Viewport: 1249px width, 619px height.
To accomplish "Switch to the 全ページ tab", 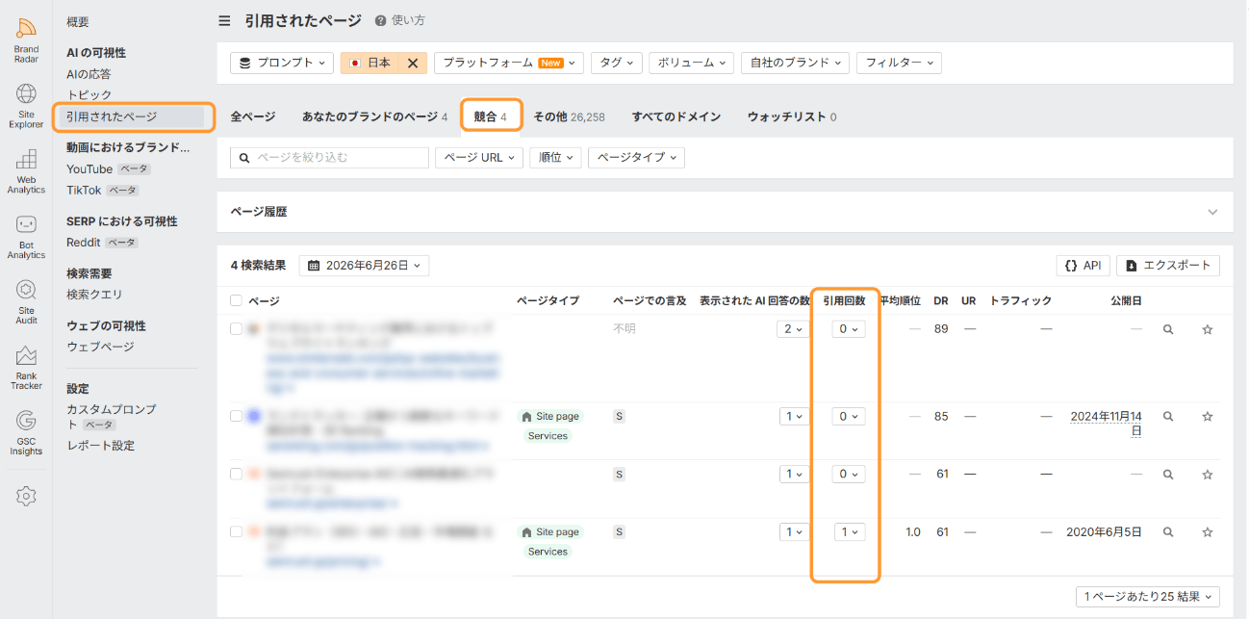I will [x=253, y=116].
